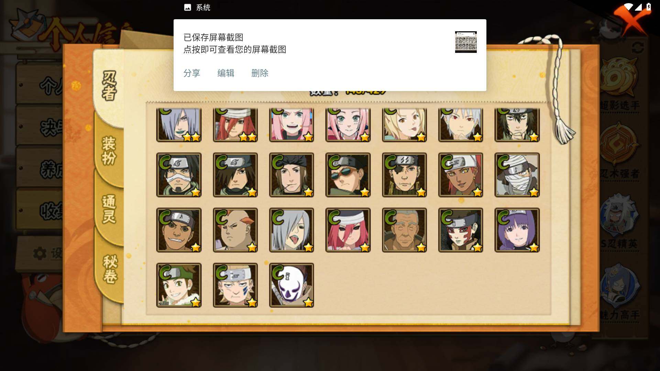
Task: Switch to the 通灵 tab
Action: (x=109, y=209)
